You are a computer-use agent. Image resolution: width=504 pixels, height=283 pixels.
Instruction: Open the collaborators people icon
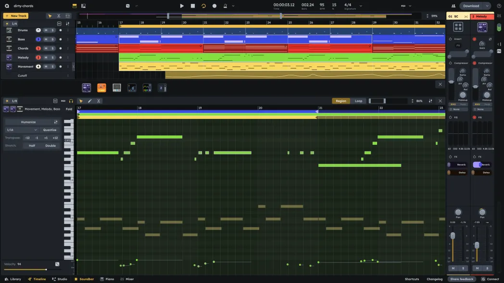pyautogui.click(x=453, y=6)
